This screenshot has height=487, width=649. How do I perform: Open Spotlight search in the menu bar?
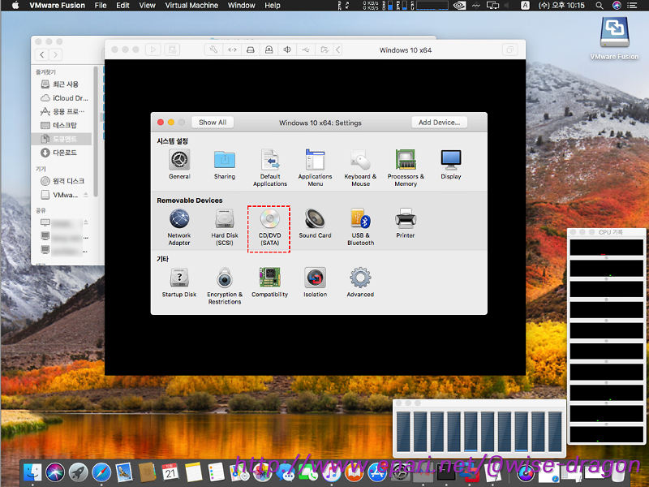pyautogui.click(x=599, y=6)
